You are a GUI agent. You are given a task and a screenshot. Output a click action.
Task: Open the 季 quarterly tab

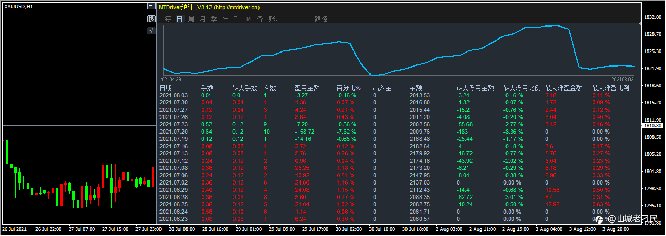[214, 19]
